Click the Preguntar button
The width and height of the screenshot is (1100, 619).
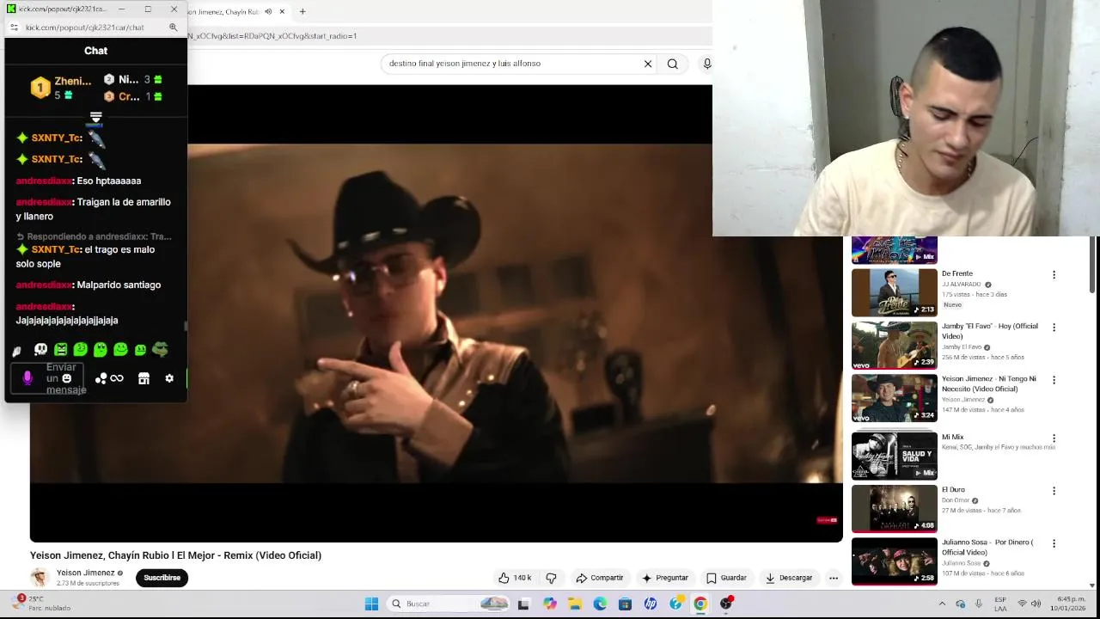click(x=664, y=578)
